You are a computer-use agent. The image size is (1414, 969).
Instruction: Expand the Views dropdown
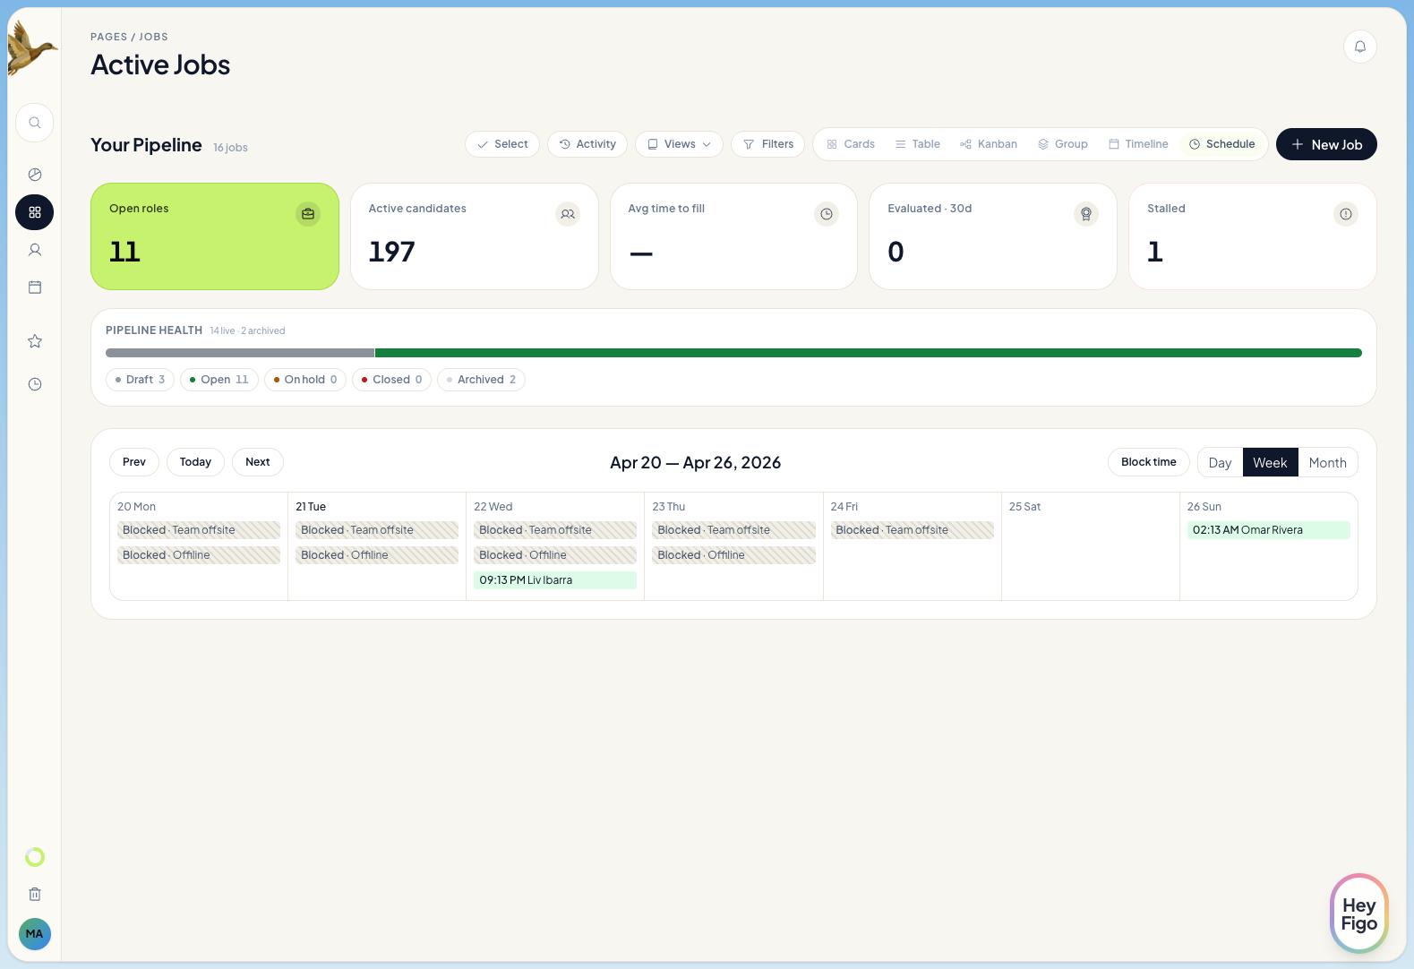point(679,144)
